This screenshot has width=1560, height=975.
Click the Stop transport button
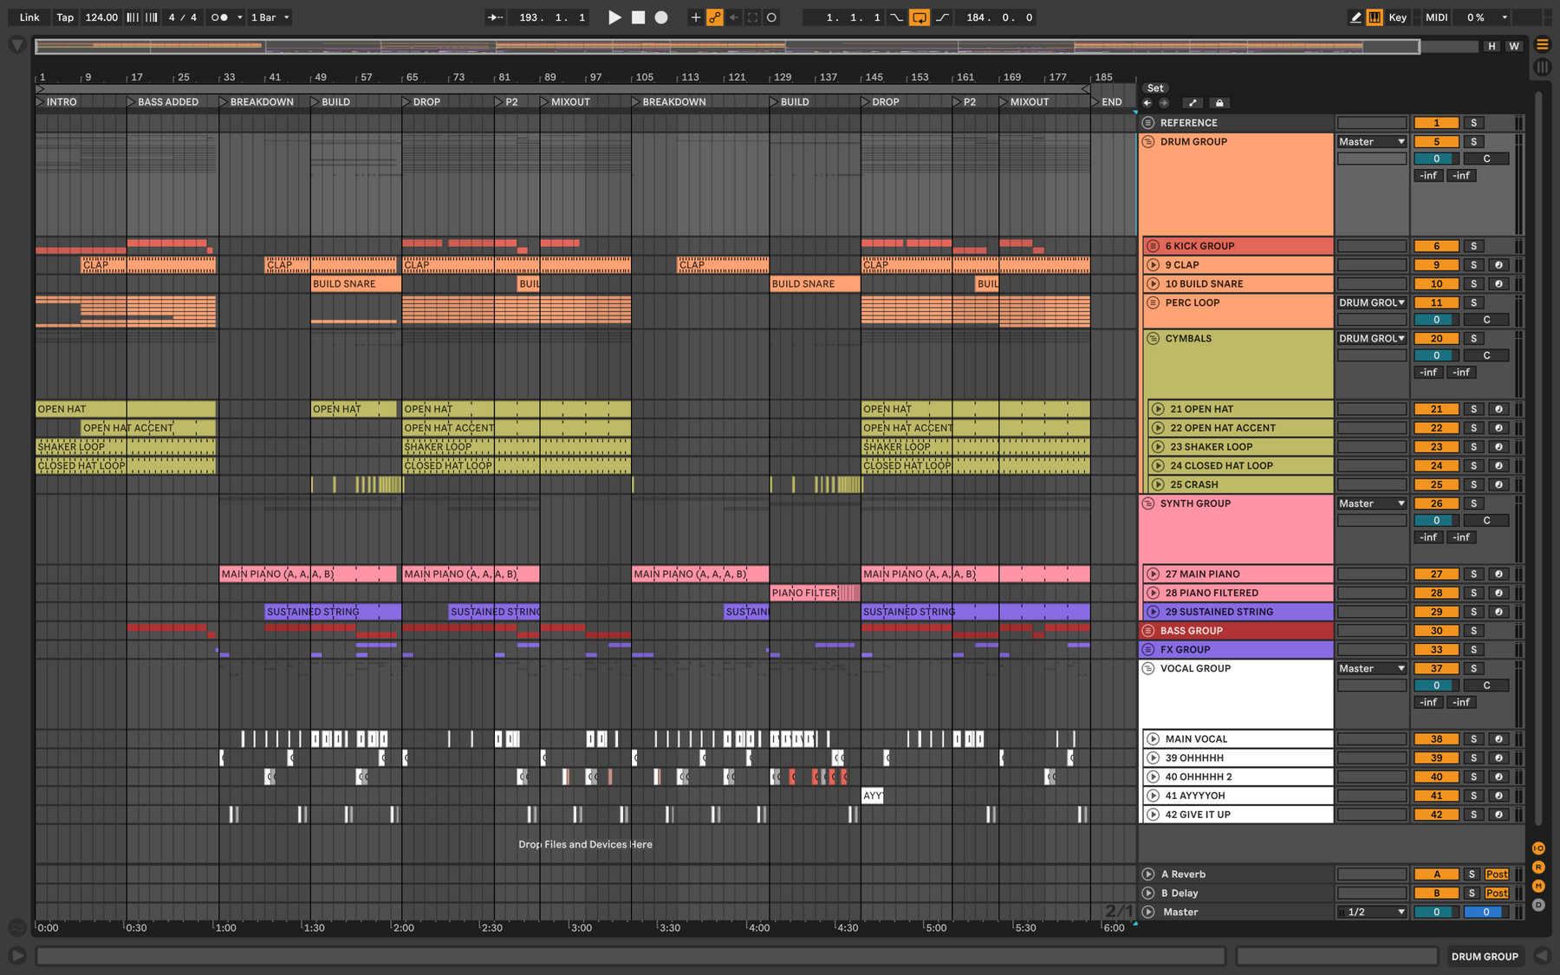tap(638, 17)
